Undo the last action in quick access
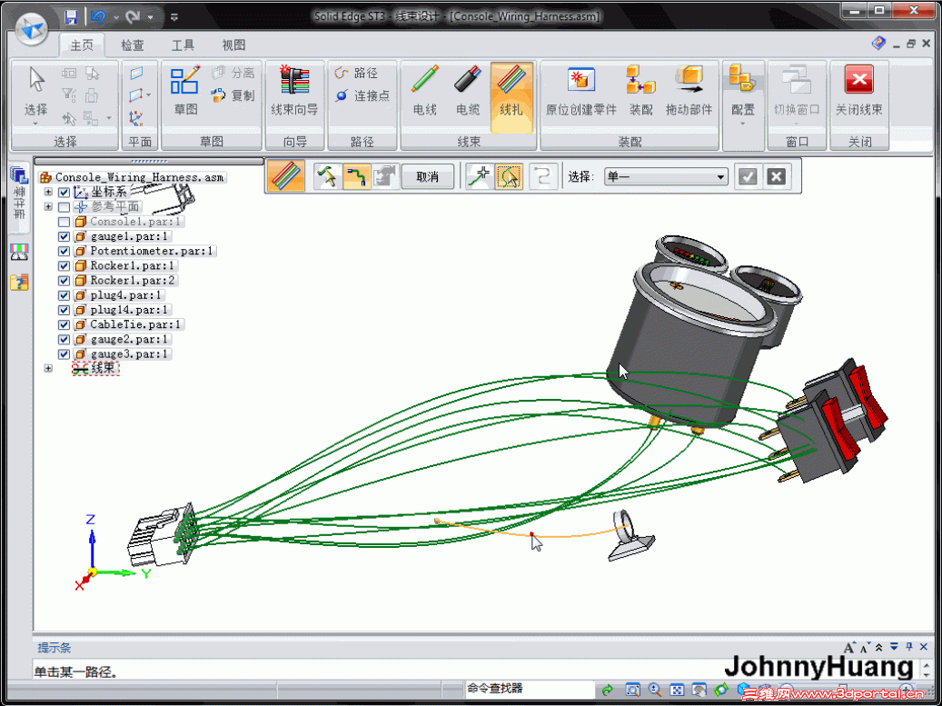The height and width of the screenshot is (706, 942). (97, 17)
